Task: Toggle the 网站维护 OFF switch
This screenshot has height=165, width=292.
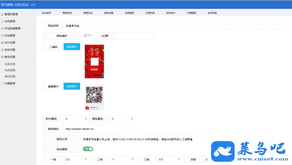Action: [x=88, y=35]
